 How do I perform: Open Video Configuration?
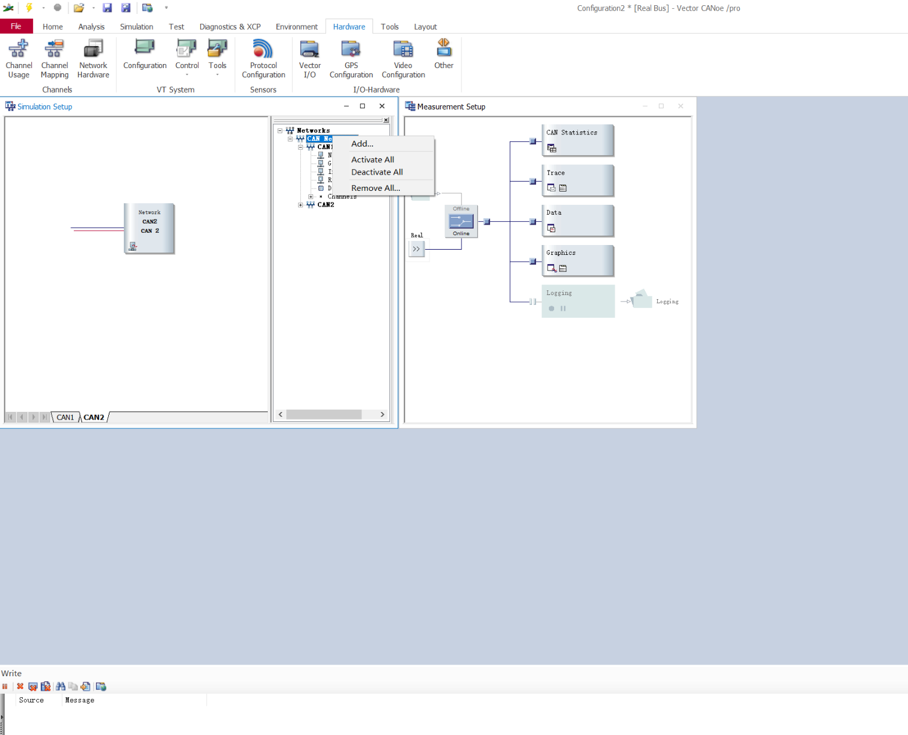click(403, 59)
